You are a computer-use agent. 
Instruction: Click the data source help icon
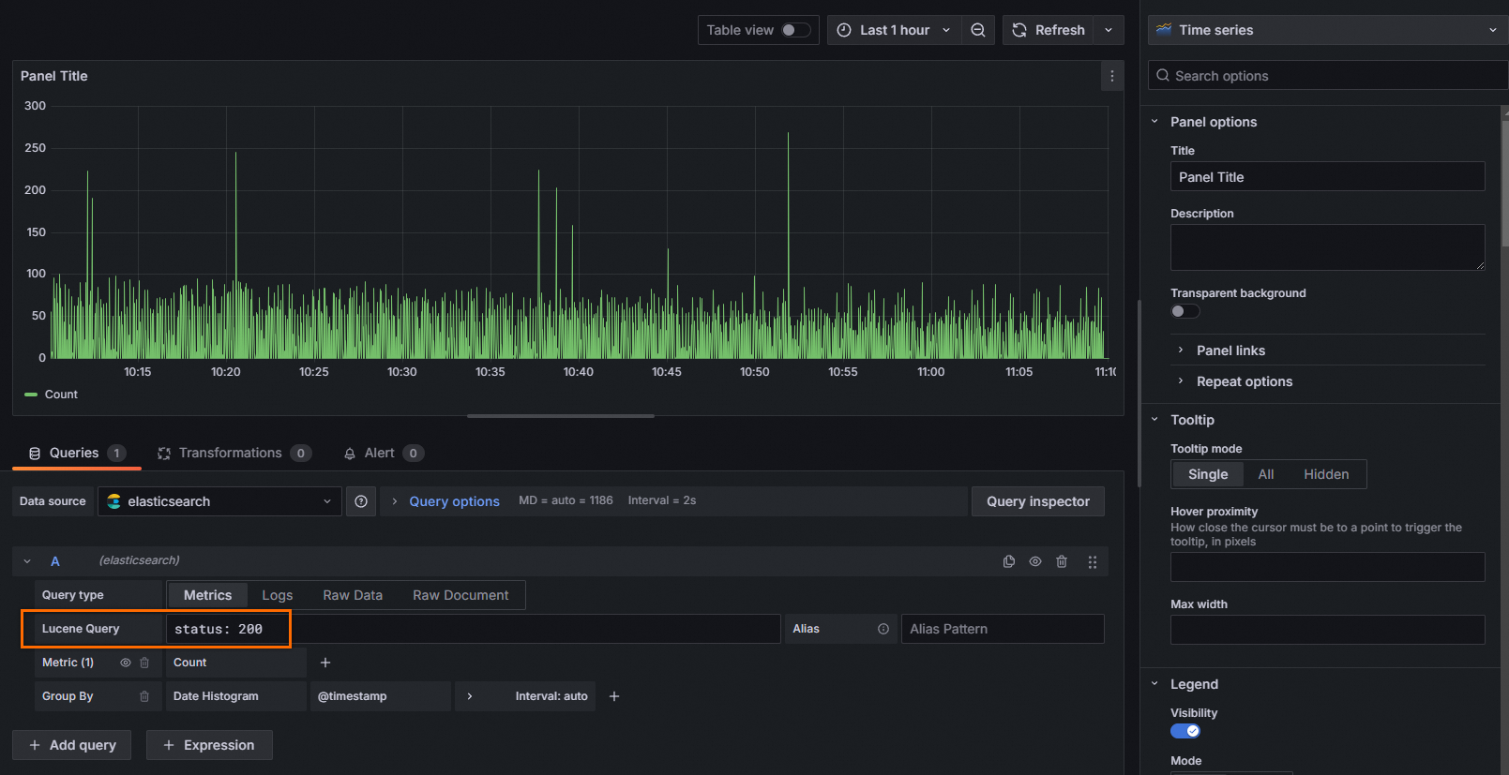(x=361, y=501)
